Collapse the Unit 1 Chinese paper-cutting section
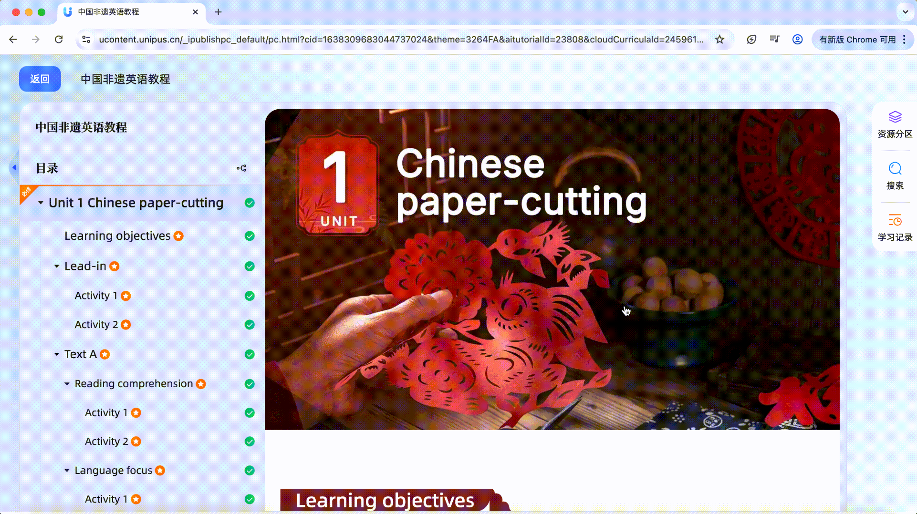This screenshot has height=514, width=917. click(41, 203)
